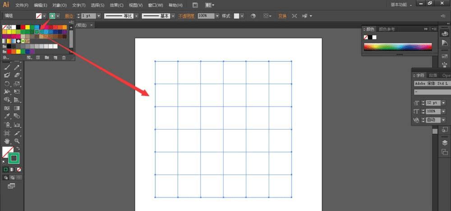Activate the large fill box in toolbar

point(8,152)
